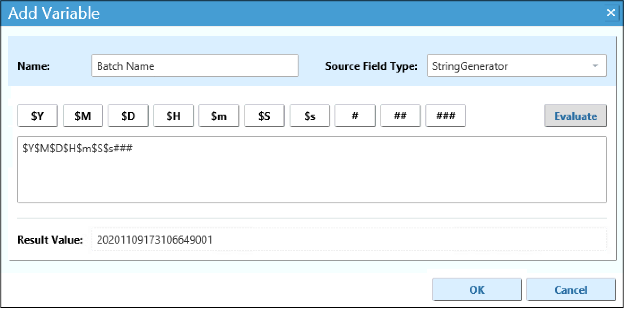This screenshot has height=309, width=624.
Task: Insert the $Y year token
Action: coord(38,116)
